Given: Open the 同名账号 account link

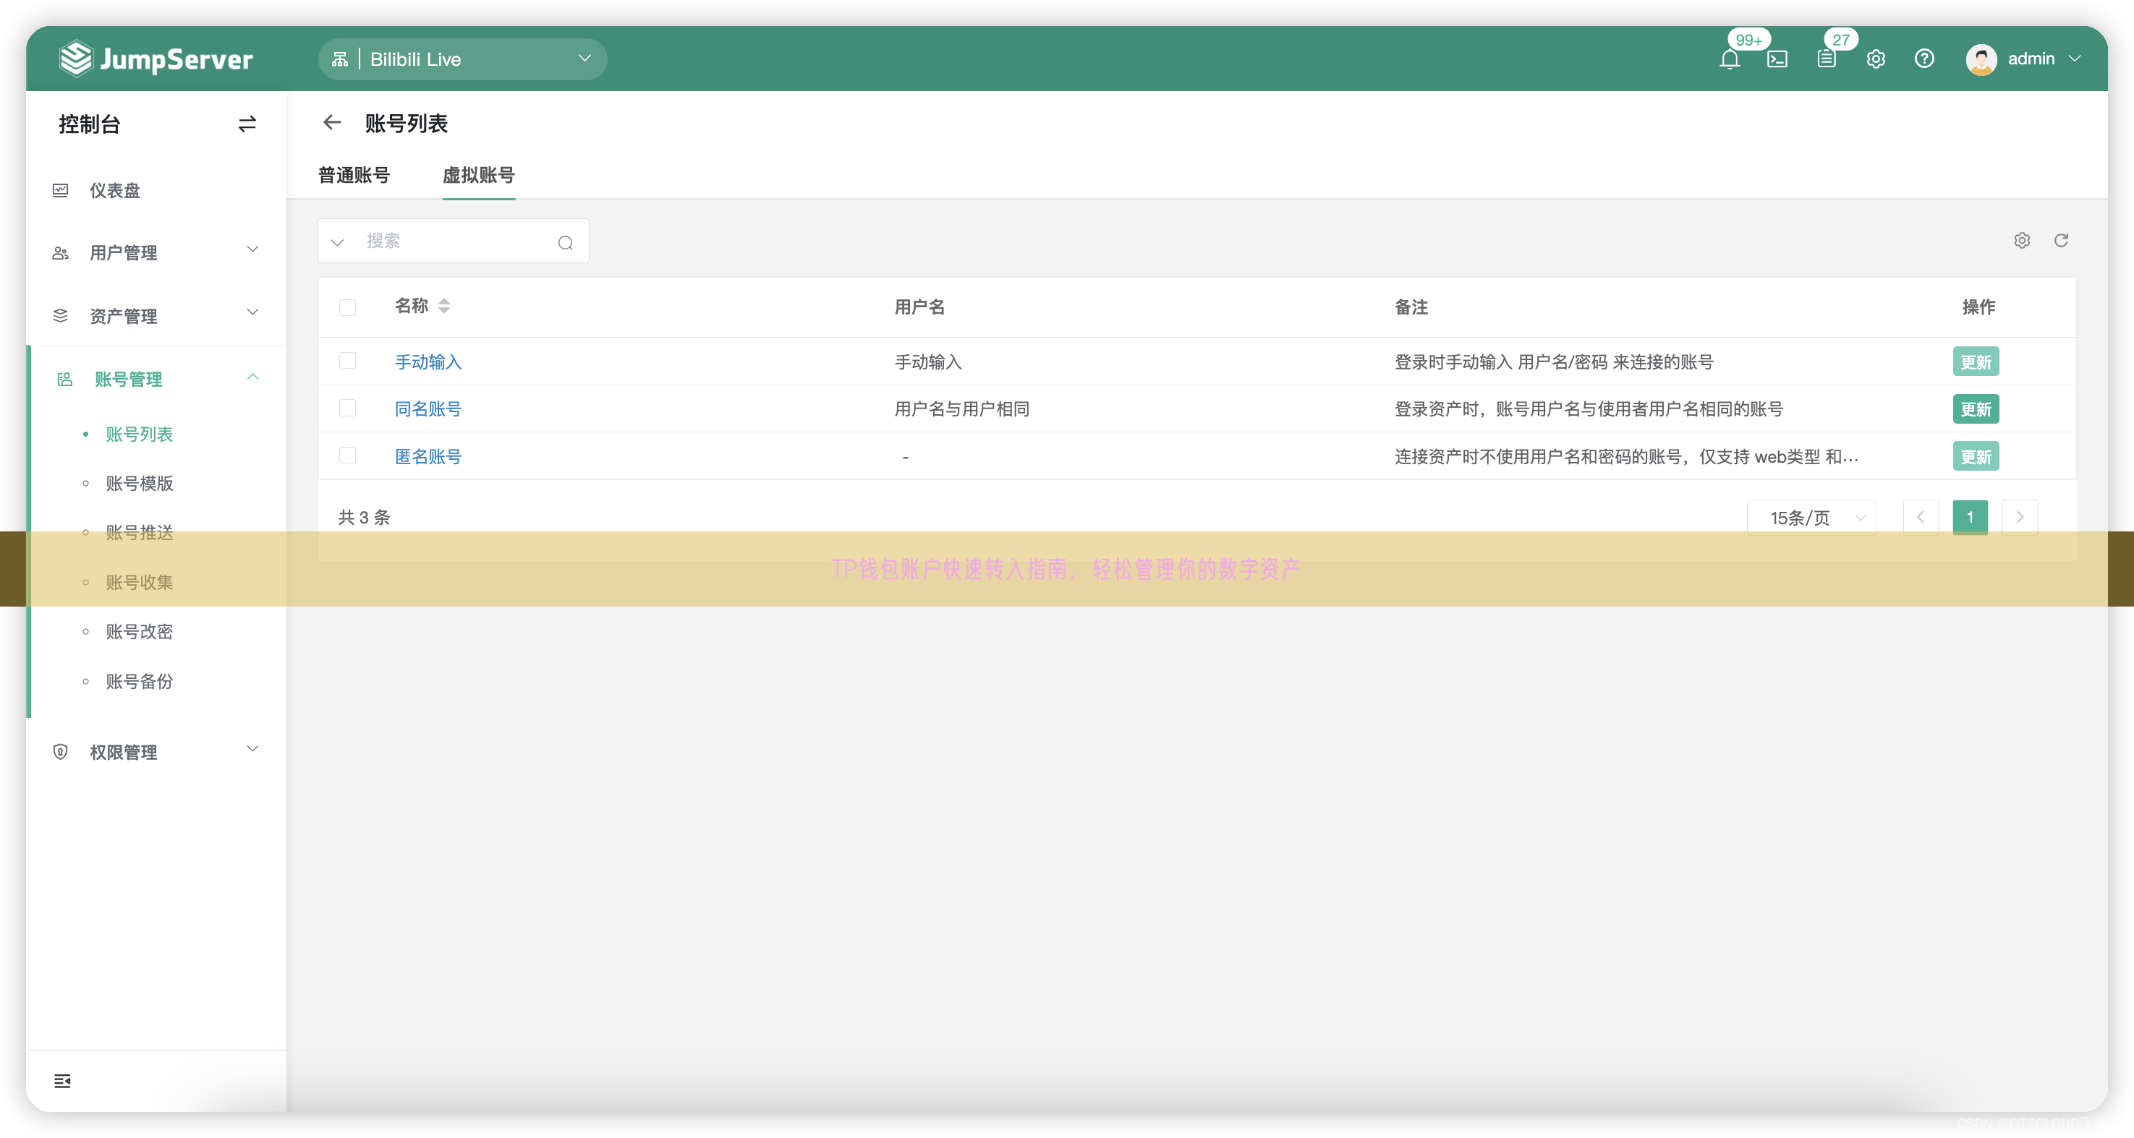Looking at the screenshot, I should (428, 409).
